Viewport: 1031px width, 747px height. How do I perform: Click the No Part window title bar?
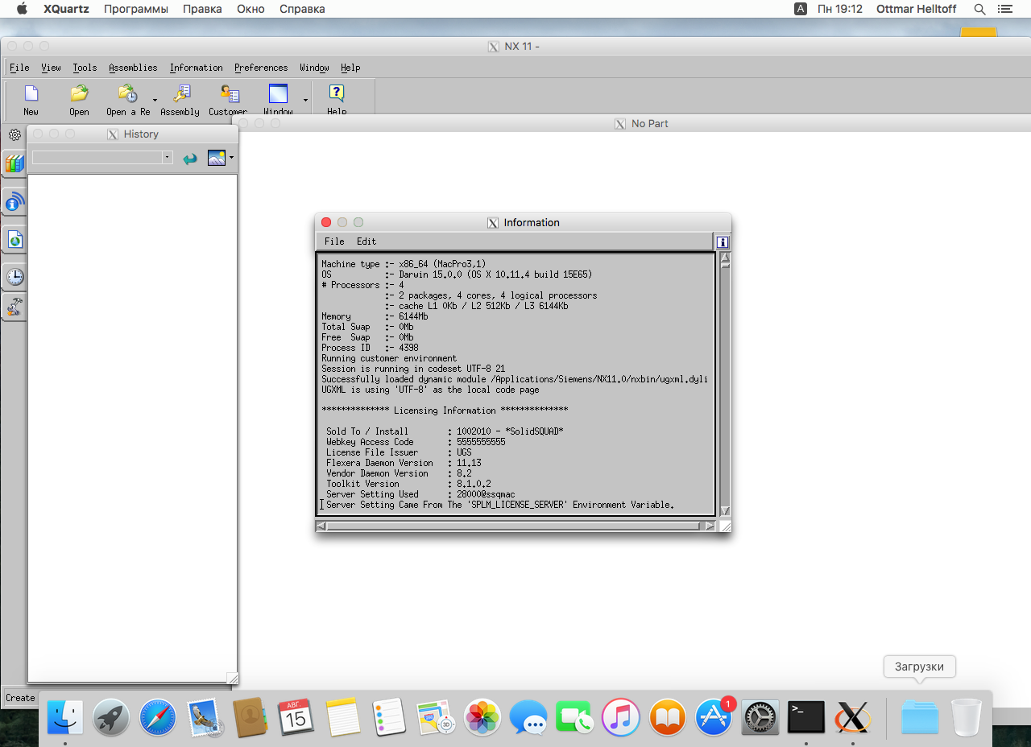click(632, 123)
